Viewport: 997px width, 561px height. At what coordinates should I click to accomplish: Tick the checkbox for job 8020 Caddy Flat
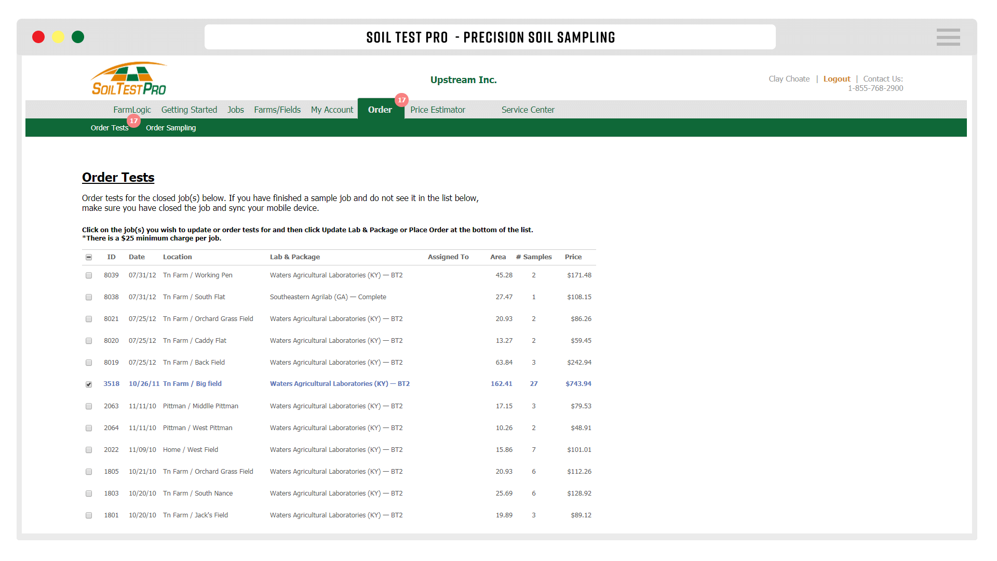pyautogui.click(x=89, y=341)
